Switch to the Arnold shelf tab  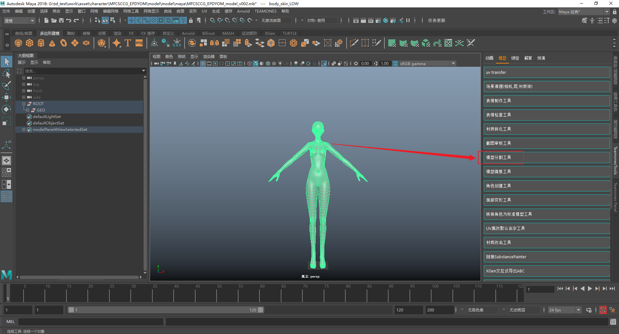click(188, 34)
